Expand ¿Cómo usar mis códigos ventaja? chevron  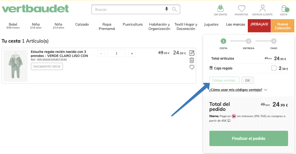266,90
